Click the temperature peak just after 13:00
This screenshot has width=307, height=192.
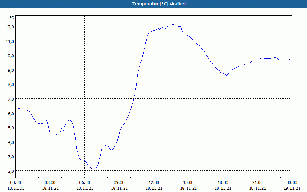171,23
